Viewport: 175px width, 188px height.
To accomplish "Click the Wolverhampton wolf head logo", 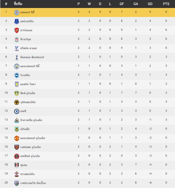I will (17, 102).
